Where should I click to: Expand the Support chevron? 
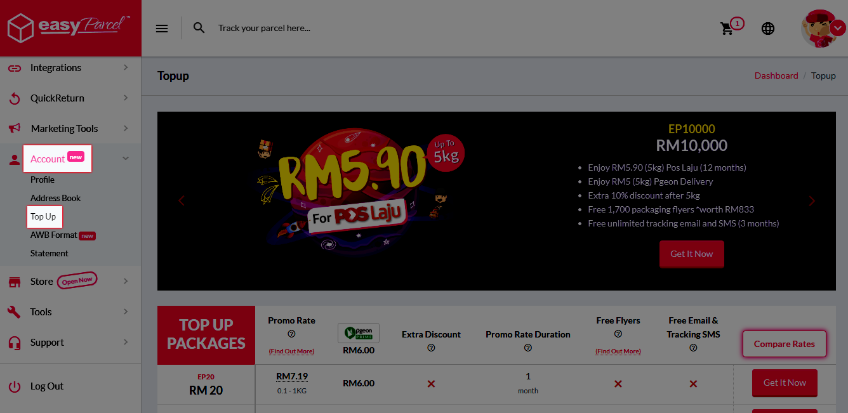(126, 342)
